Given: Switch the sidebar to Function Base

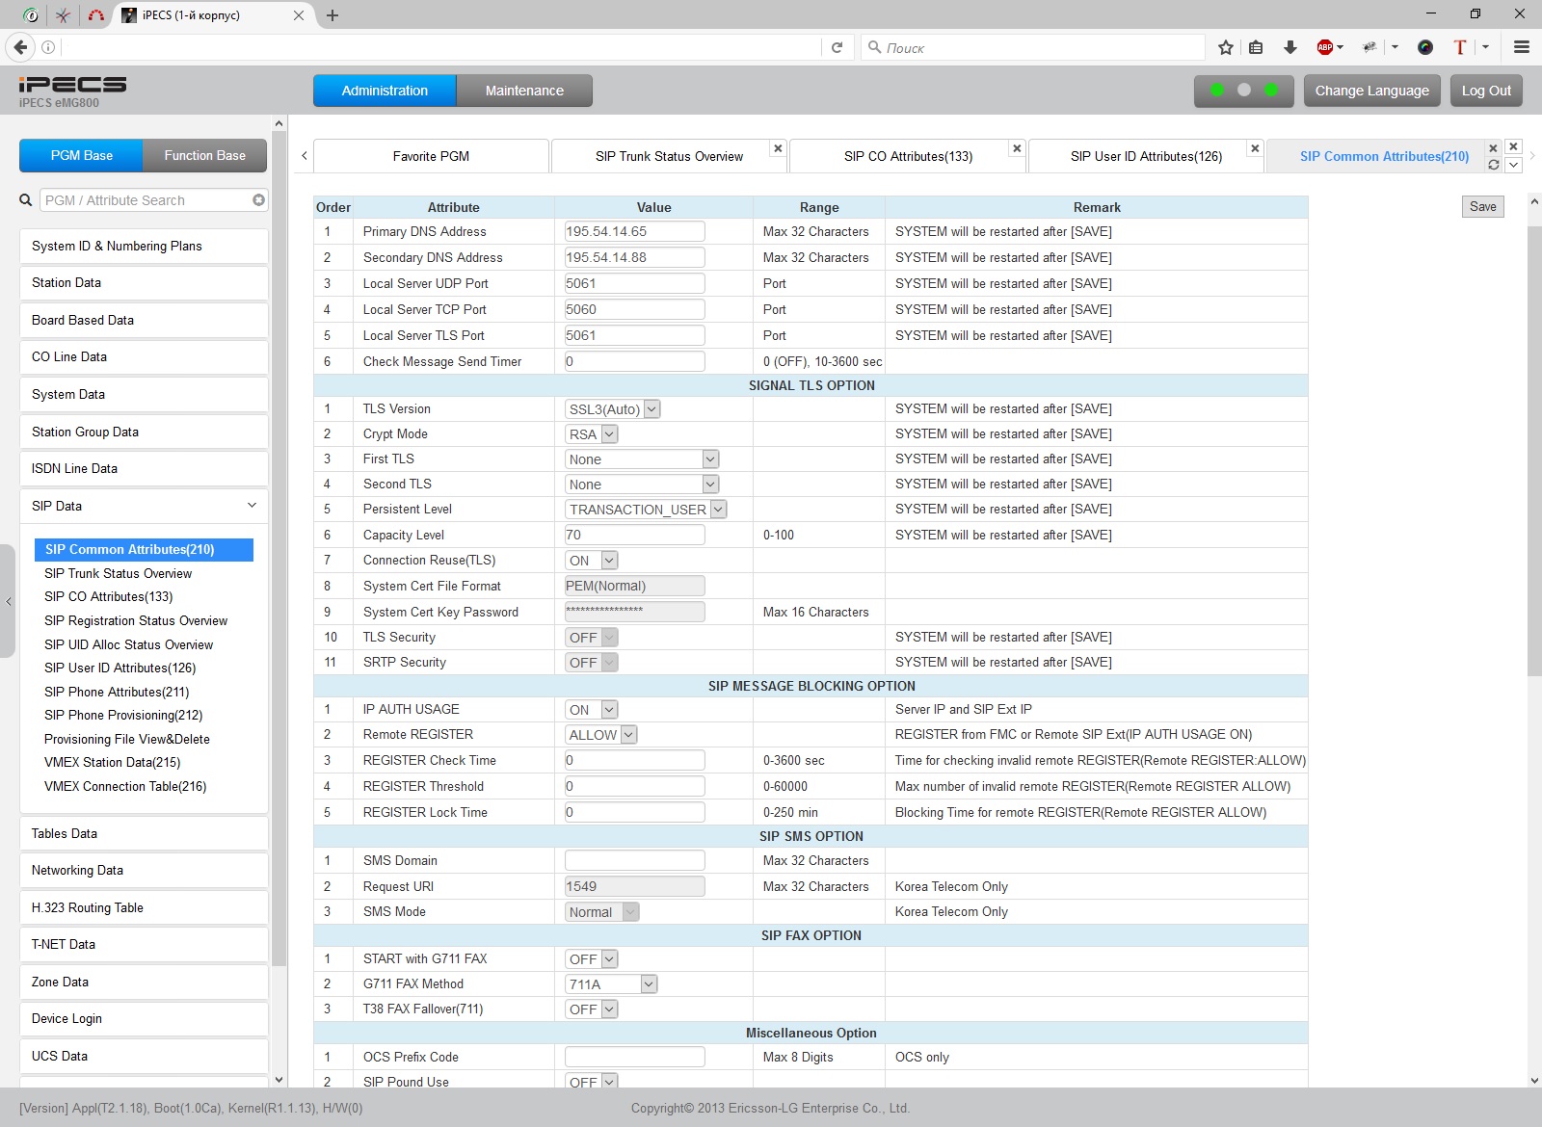Looking at the screenshot, I should [x=204, y=155].
